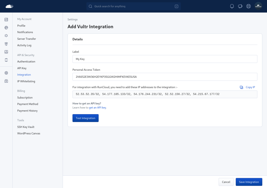267x188 pixels.
Task: Select API Key in the settings menu
Action: 22,68
